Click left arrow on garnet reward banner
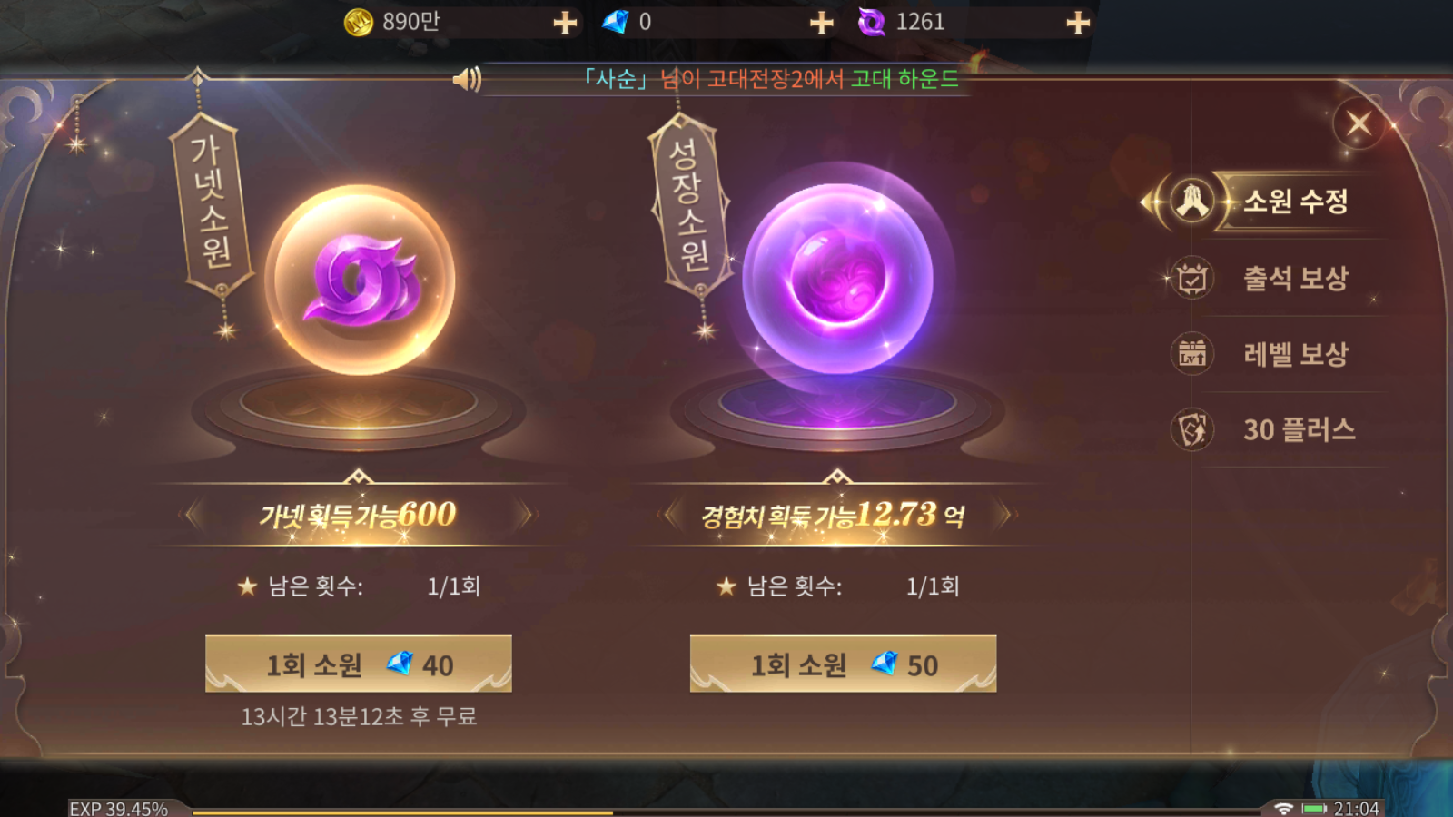The height and width of the screenshot is (817, 1453). pos(191,515)
